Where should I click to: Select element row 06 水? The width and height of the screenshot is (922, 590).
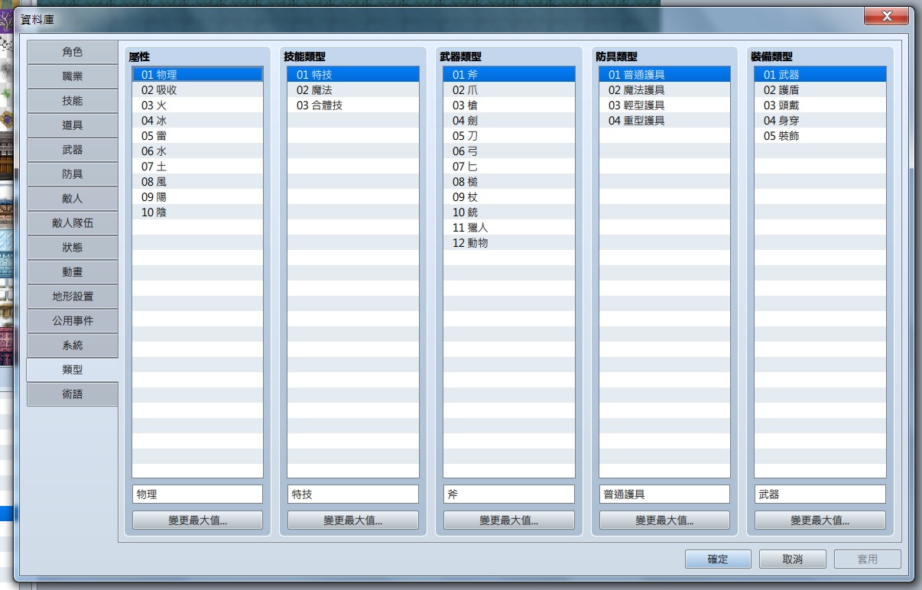[197, 151]
